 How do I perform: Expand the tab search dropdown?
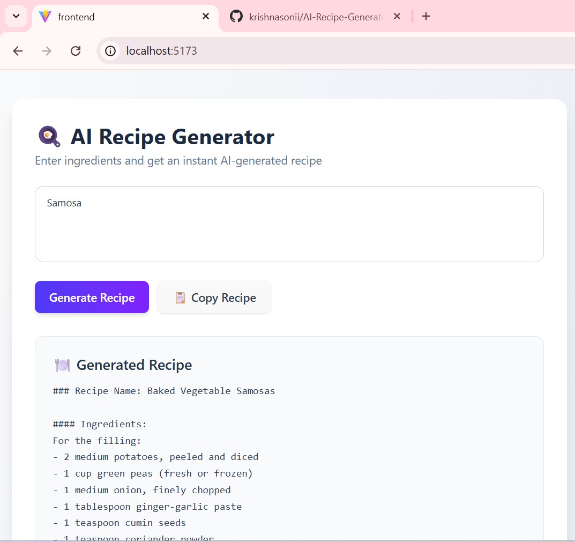click(16, 16)
